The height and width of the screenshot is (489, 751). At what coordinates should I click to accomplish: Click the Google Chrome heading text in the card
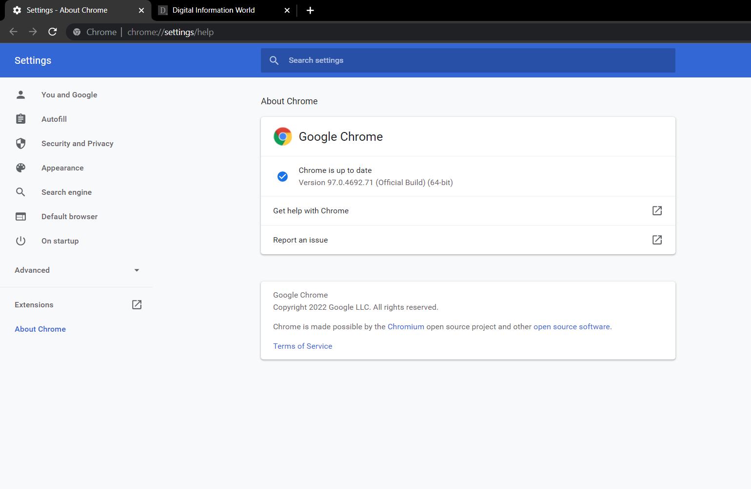tap(341, 137)
